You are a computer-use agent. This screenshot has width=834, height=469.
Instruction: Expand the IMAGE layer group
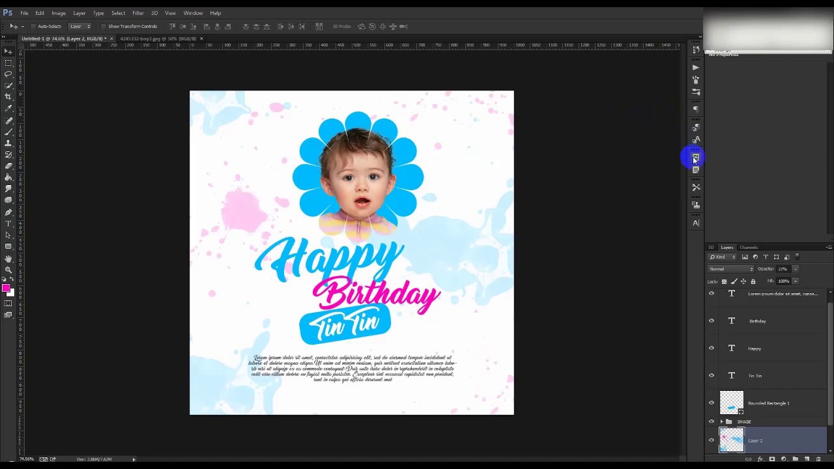[x=722, y=421]
